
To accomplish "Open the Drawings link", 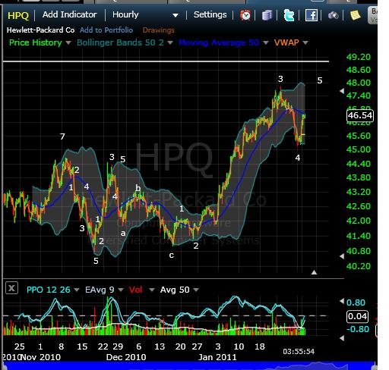I will [x=159, y=30].
